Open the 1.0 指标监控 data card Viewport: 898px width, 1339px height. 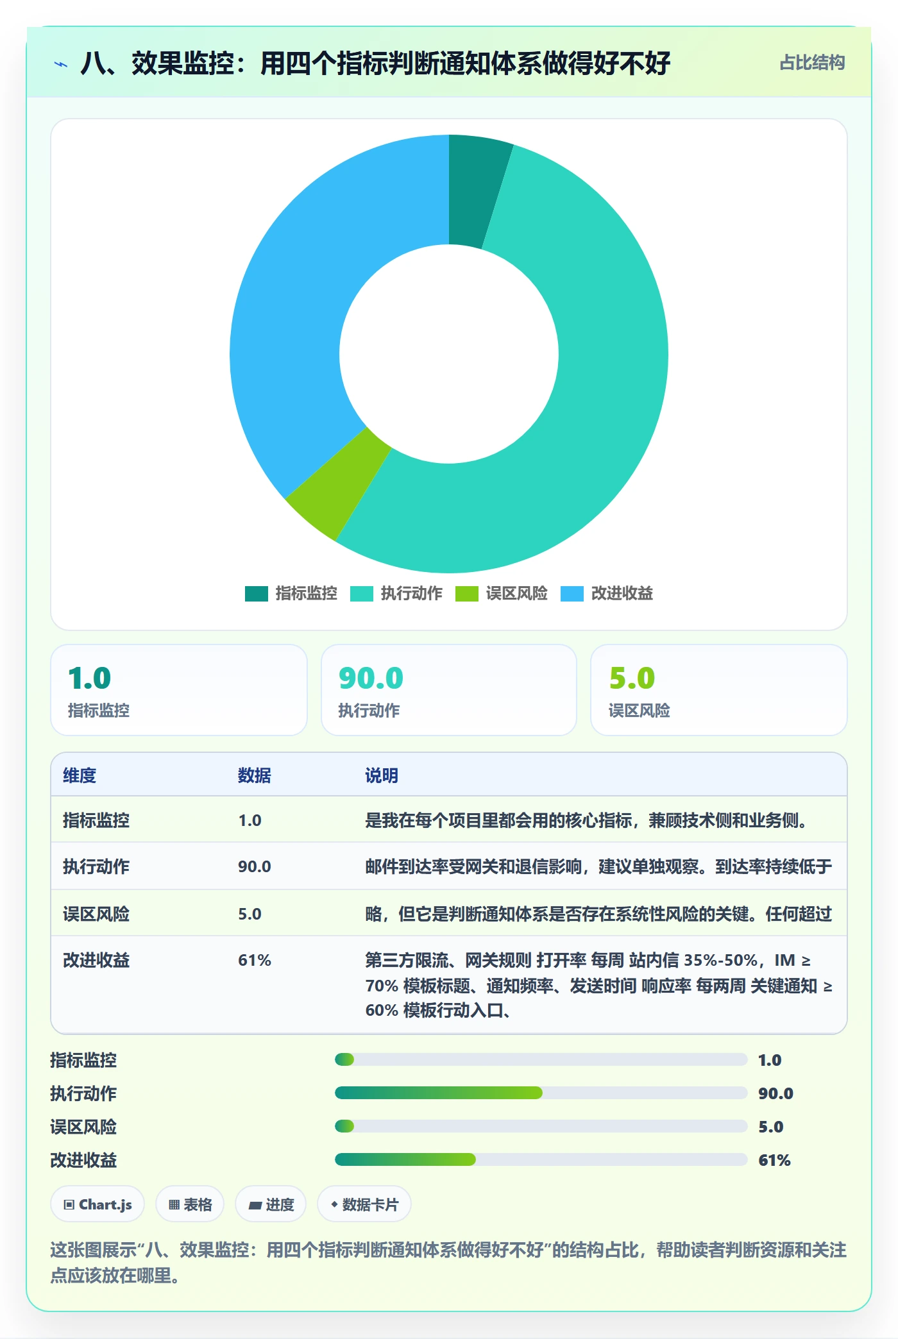(x=179, y=690)
